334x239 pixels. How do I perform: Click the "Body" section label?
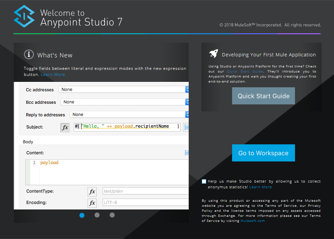[28, 142]
